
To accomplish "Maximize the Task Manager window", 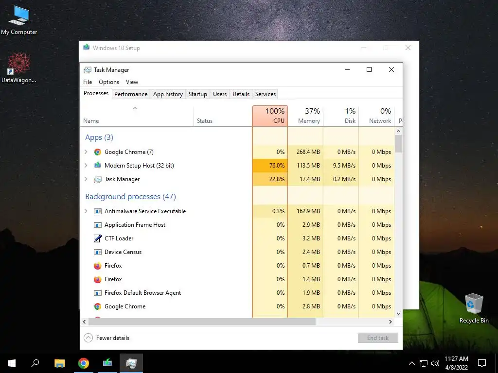I will click(369, 69).
